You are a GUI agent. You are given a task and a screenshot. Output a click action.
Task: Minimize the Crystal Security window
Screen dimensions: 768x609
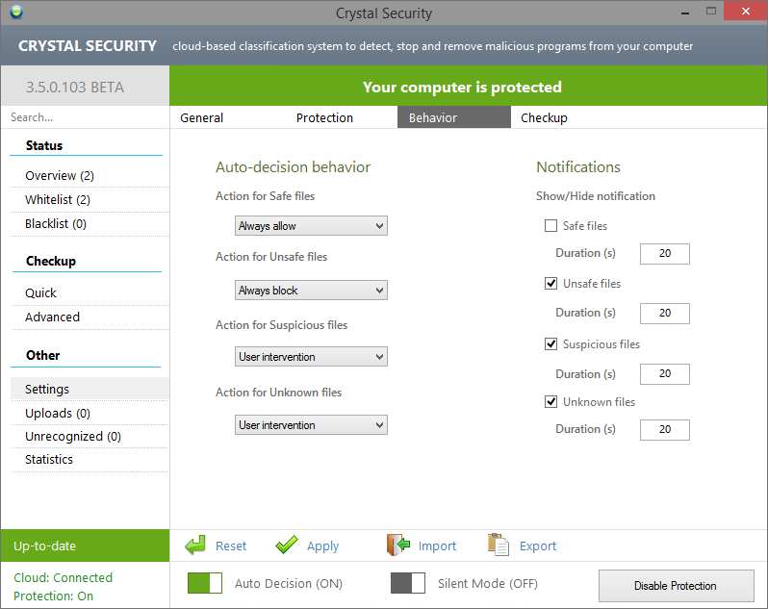coord(685,13)
